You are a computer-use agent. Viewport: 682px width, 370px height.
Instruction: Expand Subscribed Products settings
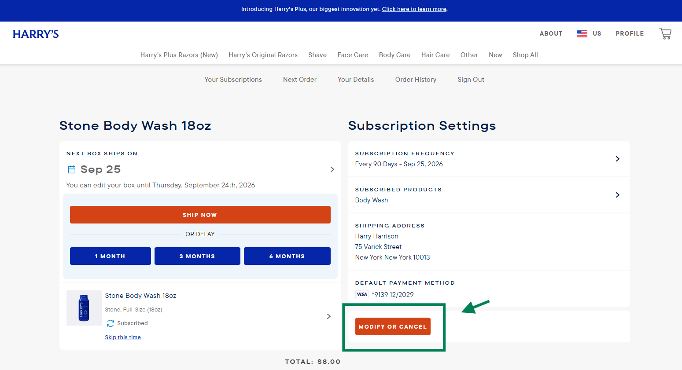coord(617,195)
